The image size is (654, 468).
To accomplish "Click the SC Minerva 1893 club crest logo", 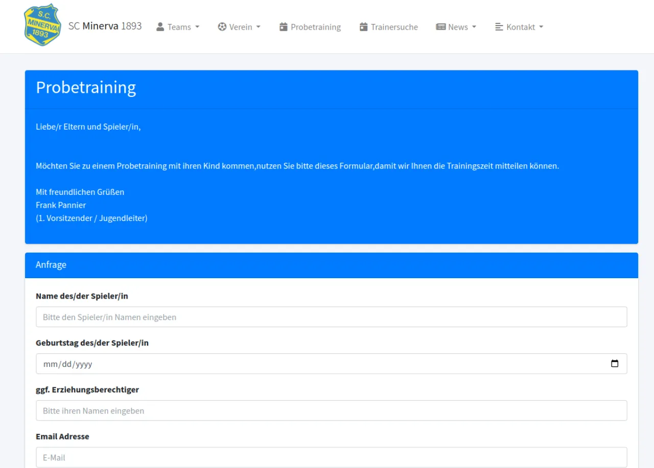I will click(x=43, y=25).
